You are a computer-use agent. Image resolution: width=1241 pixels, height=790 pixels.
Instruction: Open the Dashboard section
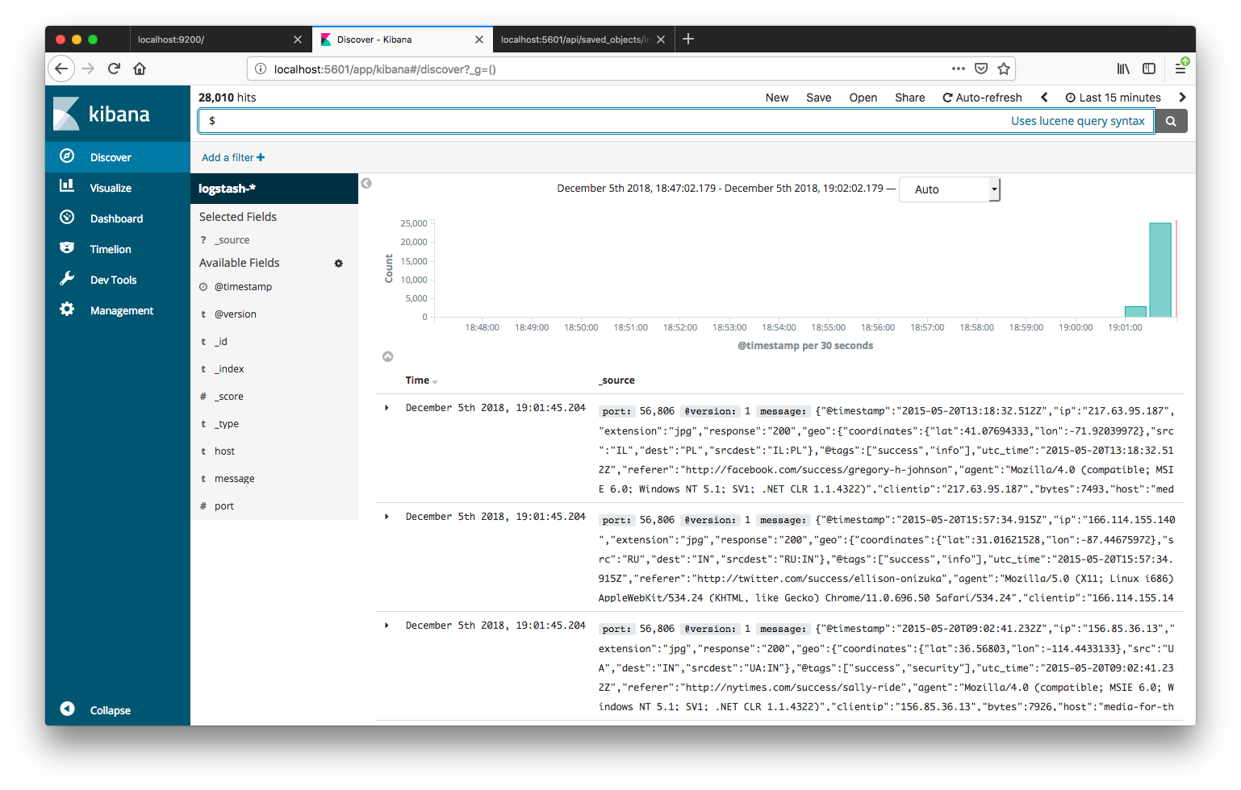pyautogui.click(x=118, y=218)
